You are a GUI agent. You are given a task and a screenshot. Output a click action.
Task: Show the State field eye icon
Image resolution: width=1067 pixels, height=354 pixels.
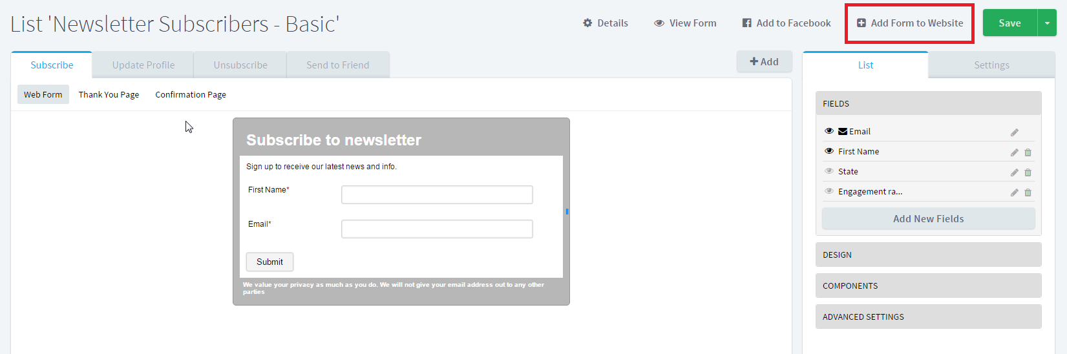pyautogui.click(x=829, y=171)
